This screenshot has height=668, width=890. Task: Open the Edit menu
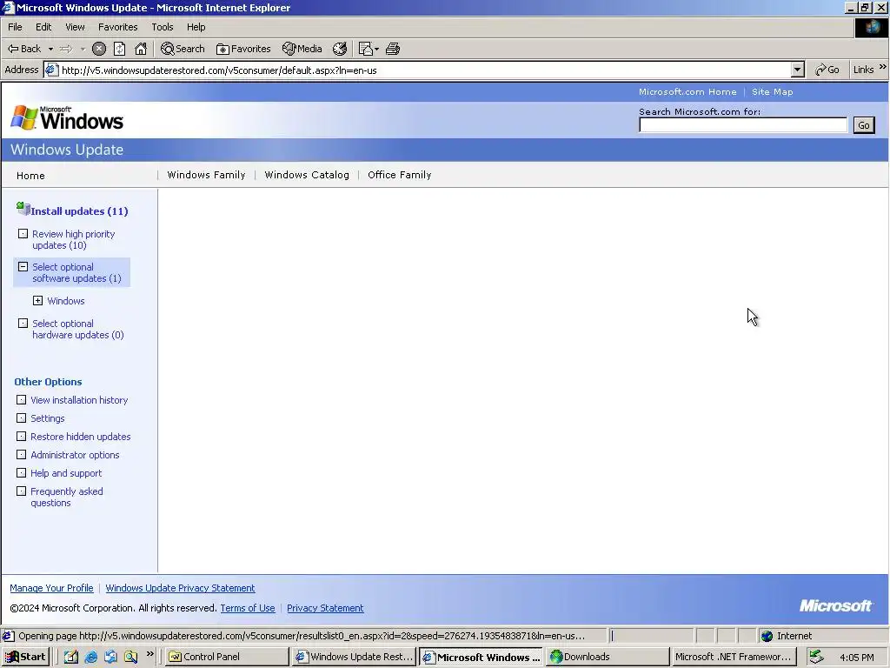pos(43,27)
